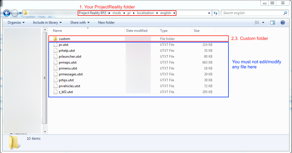Expand arrow after pr breadcrumb
Screen dimensions: 292x153
[134, 13]
